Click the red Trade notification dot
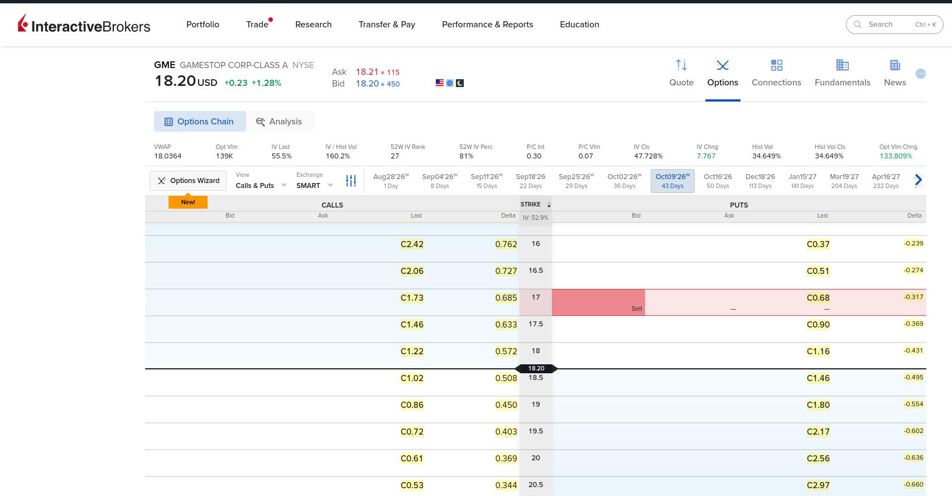 pos(271,20)
